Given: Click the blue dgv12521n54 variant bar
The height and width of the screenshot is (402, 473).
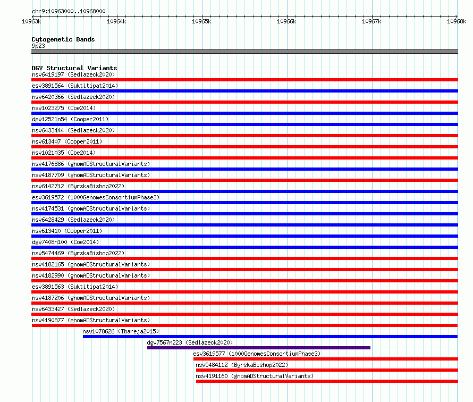Looking at the screenshot, I should [244, 124].
